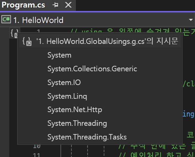Close the Program.cs tab

point(68,5)
